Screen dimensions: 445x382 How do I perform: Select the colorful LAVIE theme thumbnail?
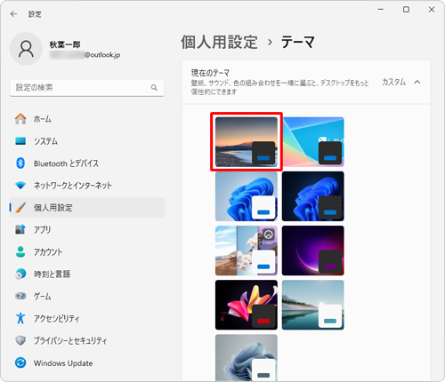click(313, 141)
